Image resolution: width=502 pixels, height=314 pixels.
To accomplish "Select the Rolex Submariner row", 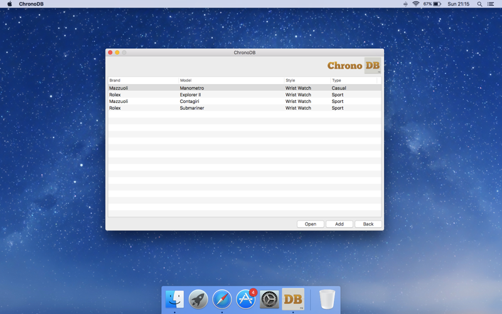I will coord(245,108).
